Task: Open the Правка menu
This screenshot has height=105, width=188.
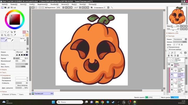Action: 14,4
